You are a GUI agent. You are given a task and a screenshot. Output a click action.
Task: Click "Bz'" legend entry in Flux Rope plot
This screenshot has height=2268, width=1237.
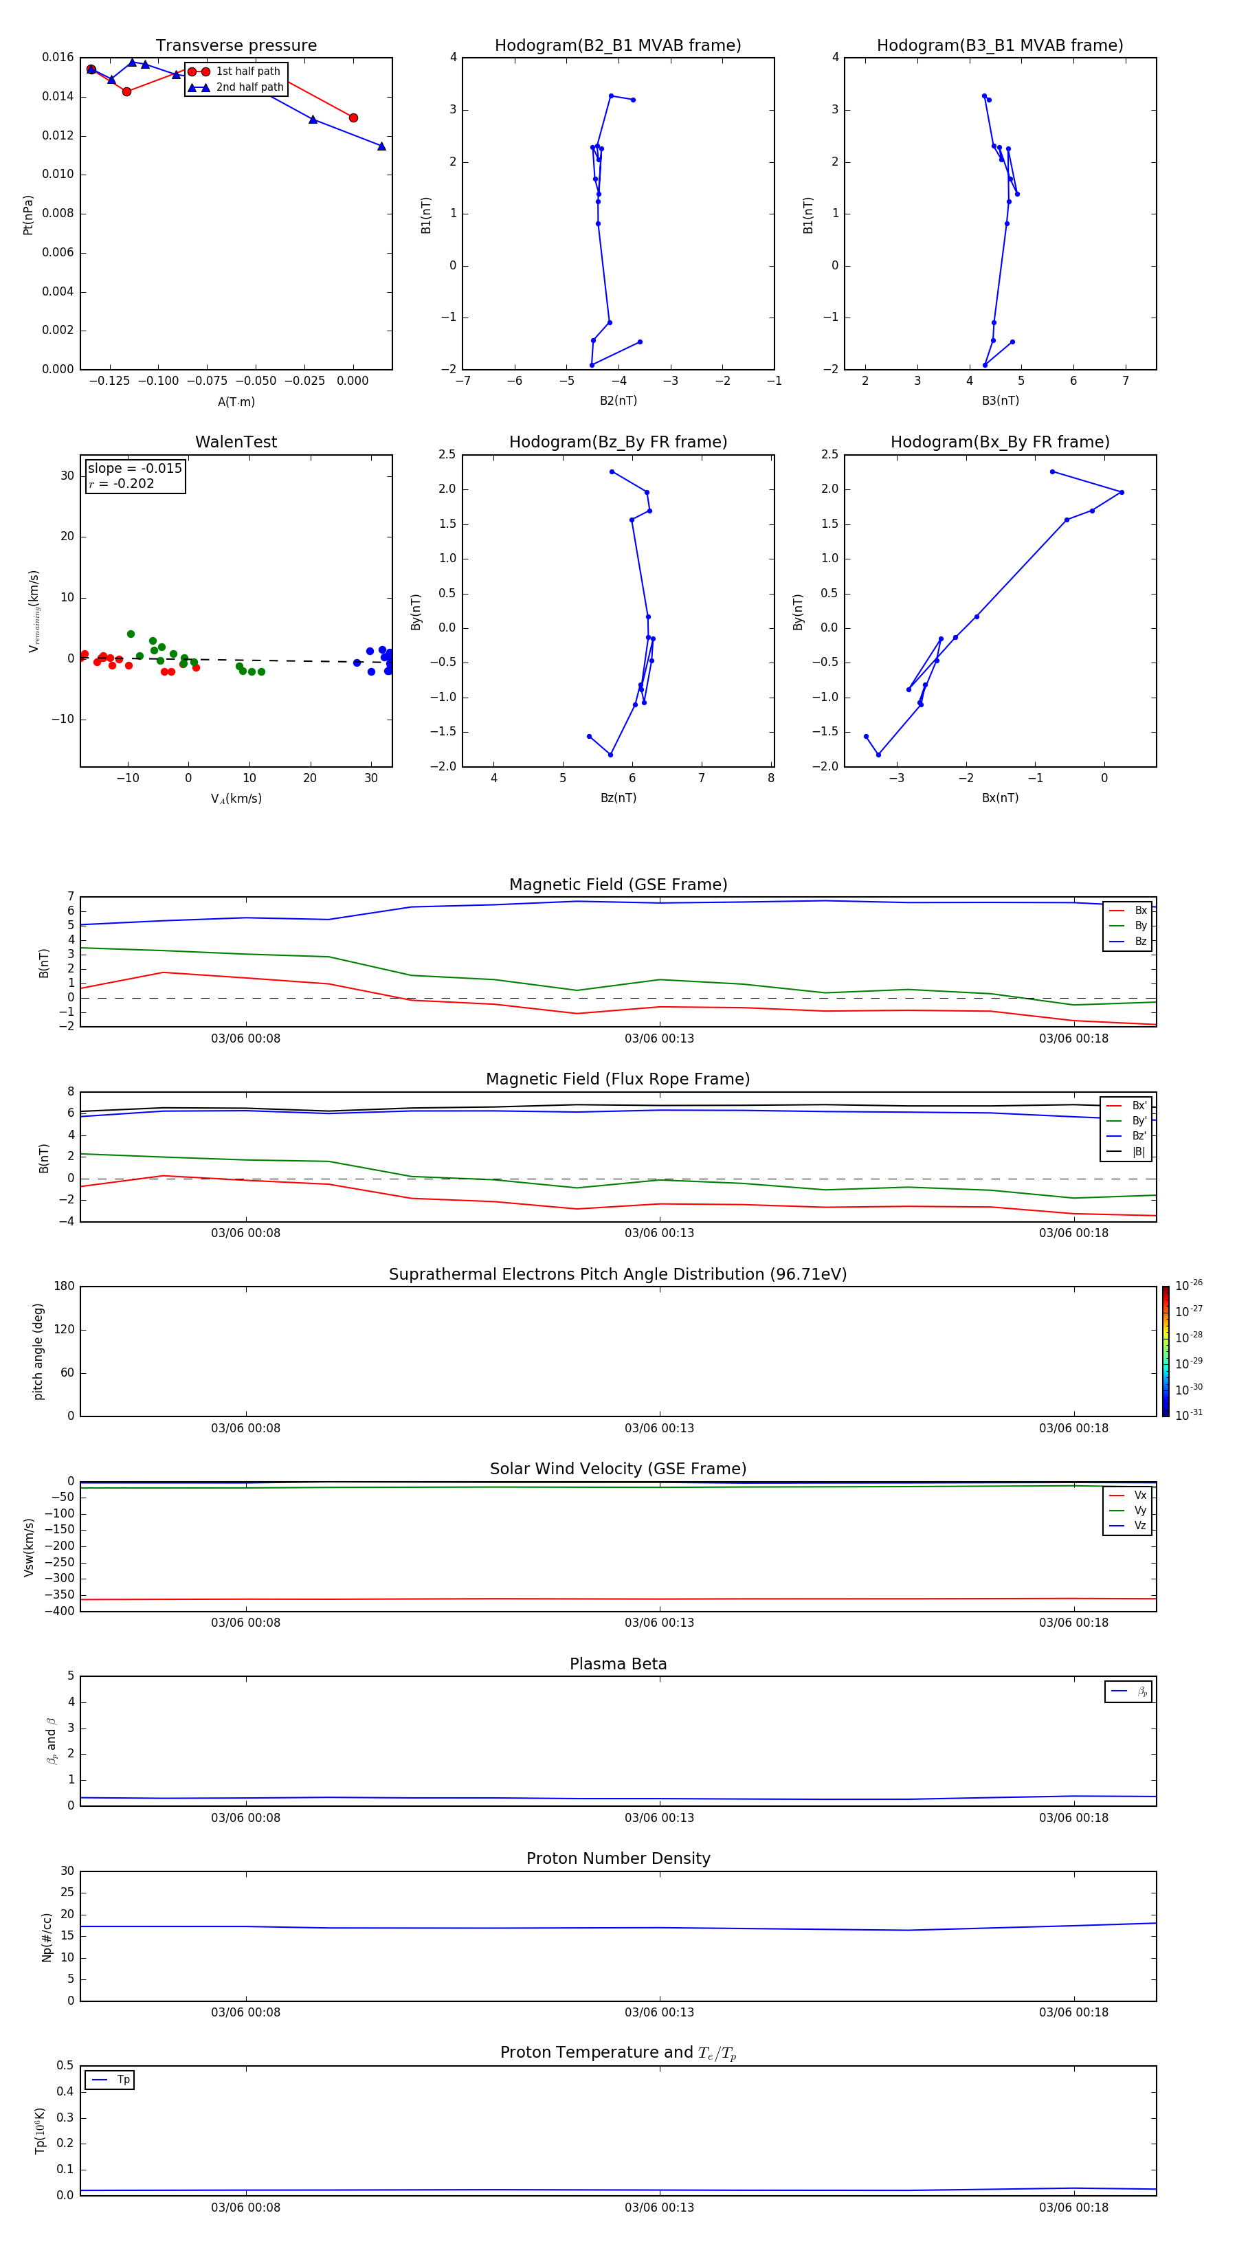[1127, 1137]
